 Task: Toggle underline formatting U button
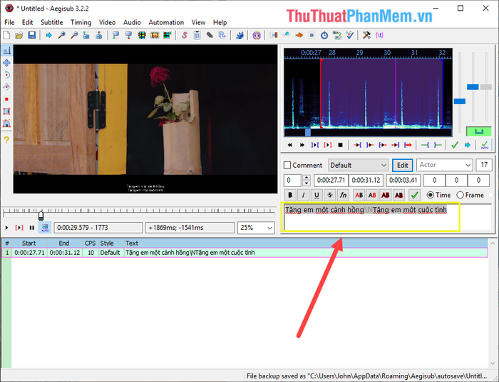coord(317,195)
